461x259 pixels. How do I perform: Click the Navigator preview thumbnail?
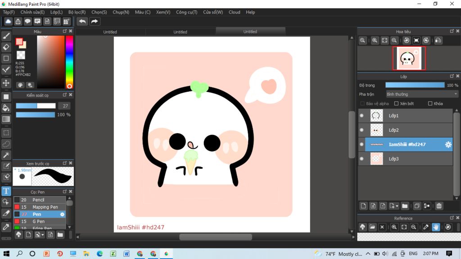pos(409,58)
